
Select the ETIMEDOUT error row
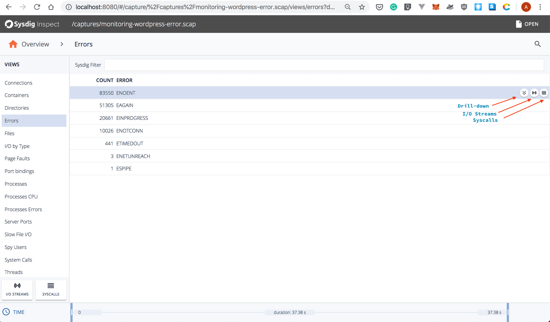click(309, 143)
